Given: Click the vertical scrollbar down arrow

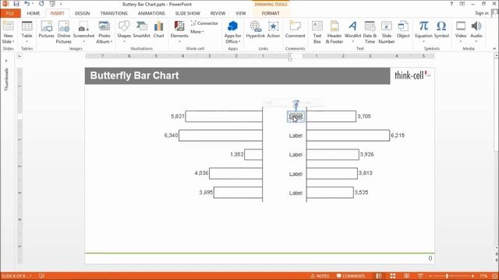Looking at the screenshot, I should pyautogui.click(x=496, y=247).
